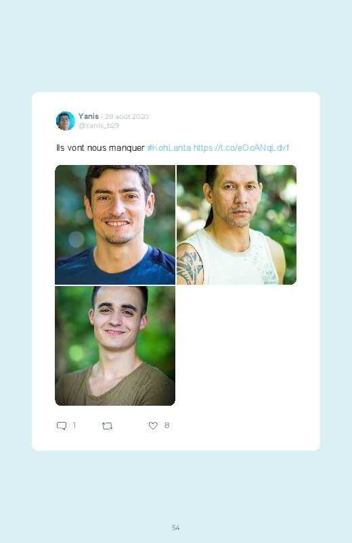Open photo of smiling man in blue shirt

(x=115, y=225)
